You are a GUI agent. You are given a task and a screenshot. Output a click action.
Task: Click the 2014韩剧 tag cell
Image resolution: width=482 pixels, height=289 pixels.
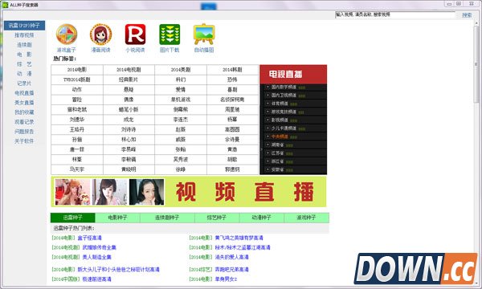[232, 70]
